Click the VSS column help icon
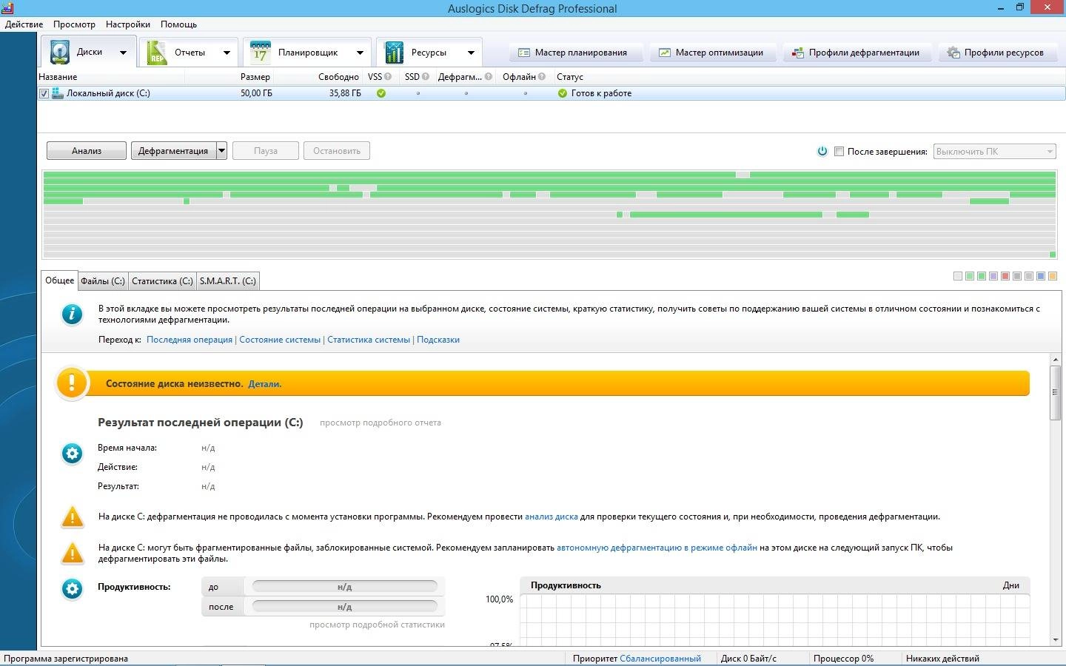The height and width of the screenshot is (666, 1066). (388, 76)
